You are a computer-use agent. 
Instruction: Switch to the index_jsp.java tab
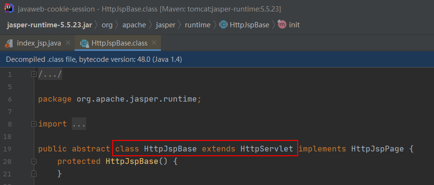(x=39, y=43)
